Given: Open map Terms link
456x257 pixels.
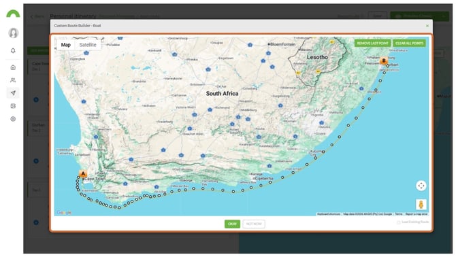Looking at the screenshot, I should [x=399, y=214].
